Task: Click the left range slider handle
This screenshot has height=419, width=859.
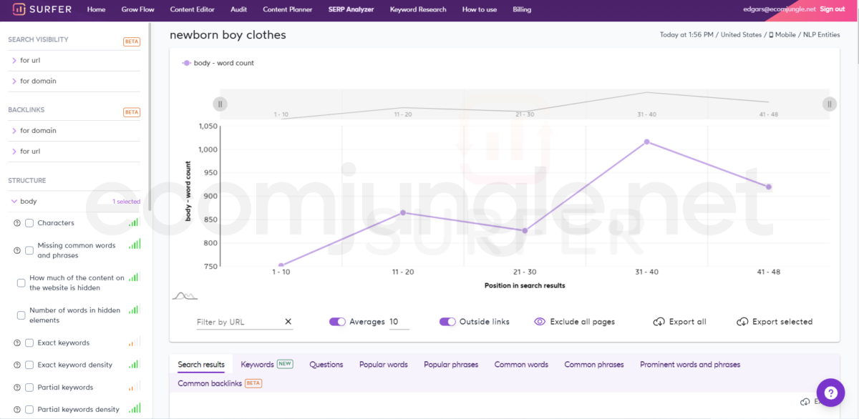Action: [220, 104]
